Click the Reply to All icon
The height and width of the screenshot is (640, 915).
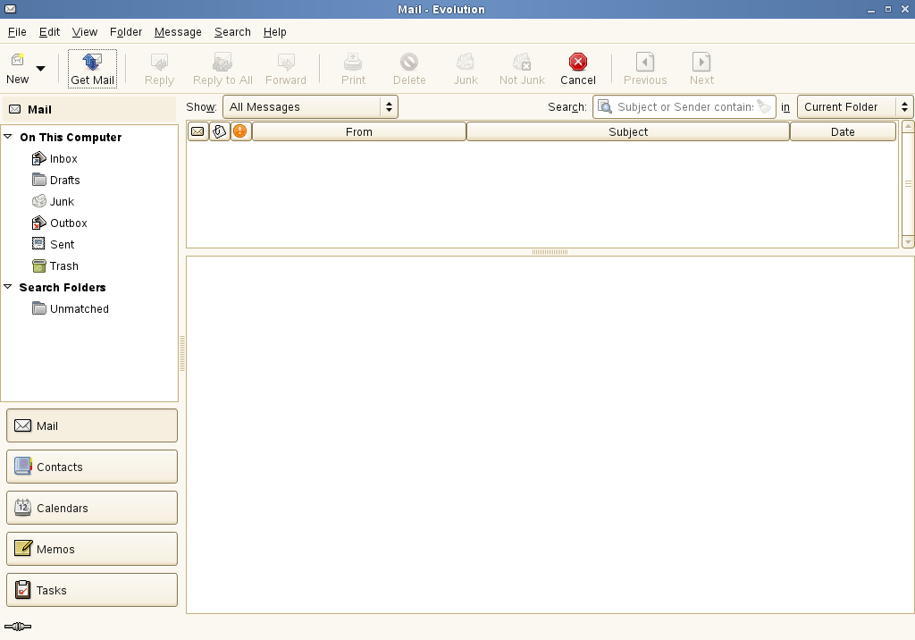pyautogui.click(x=222, y=62)
